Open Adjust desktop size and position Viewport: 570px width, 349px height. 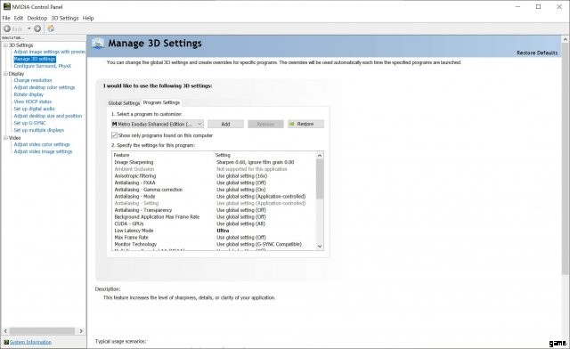click(x=48, y=116)
